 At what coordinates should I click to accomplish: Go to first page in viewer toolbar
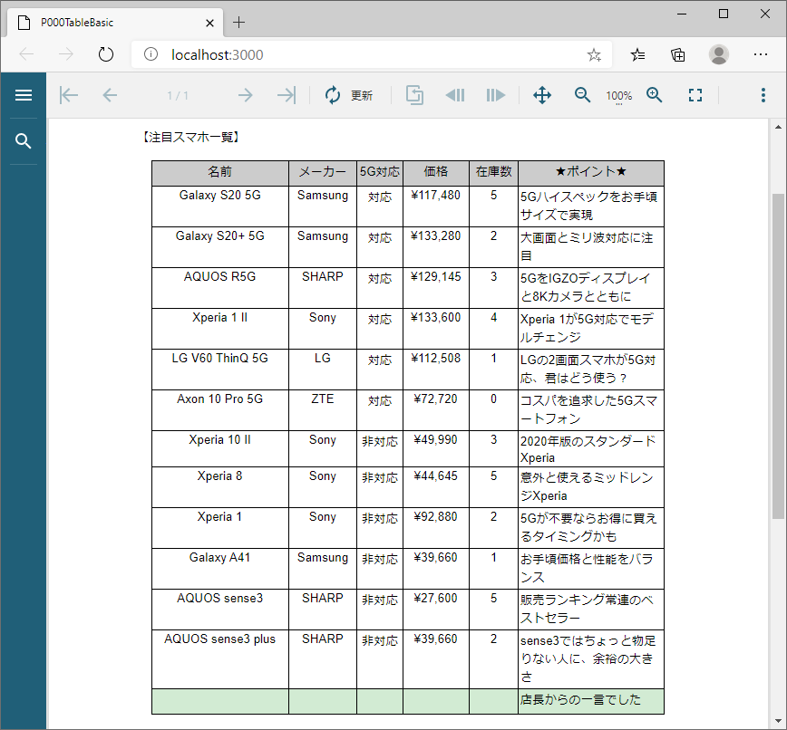(x=69, y=95)
